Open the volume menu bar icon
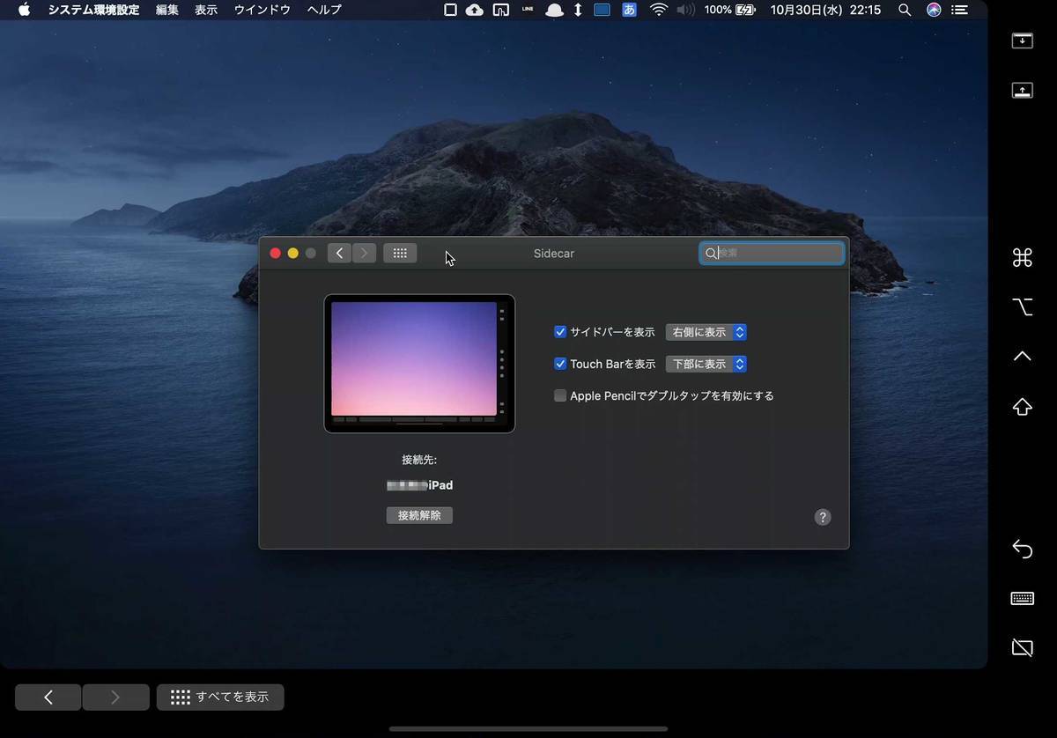Viewport: 1057px width, 738px height. tap(686, 10)
